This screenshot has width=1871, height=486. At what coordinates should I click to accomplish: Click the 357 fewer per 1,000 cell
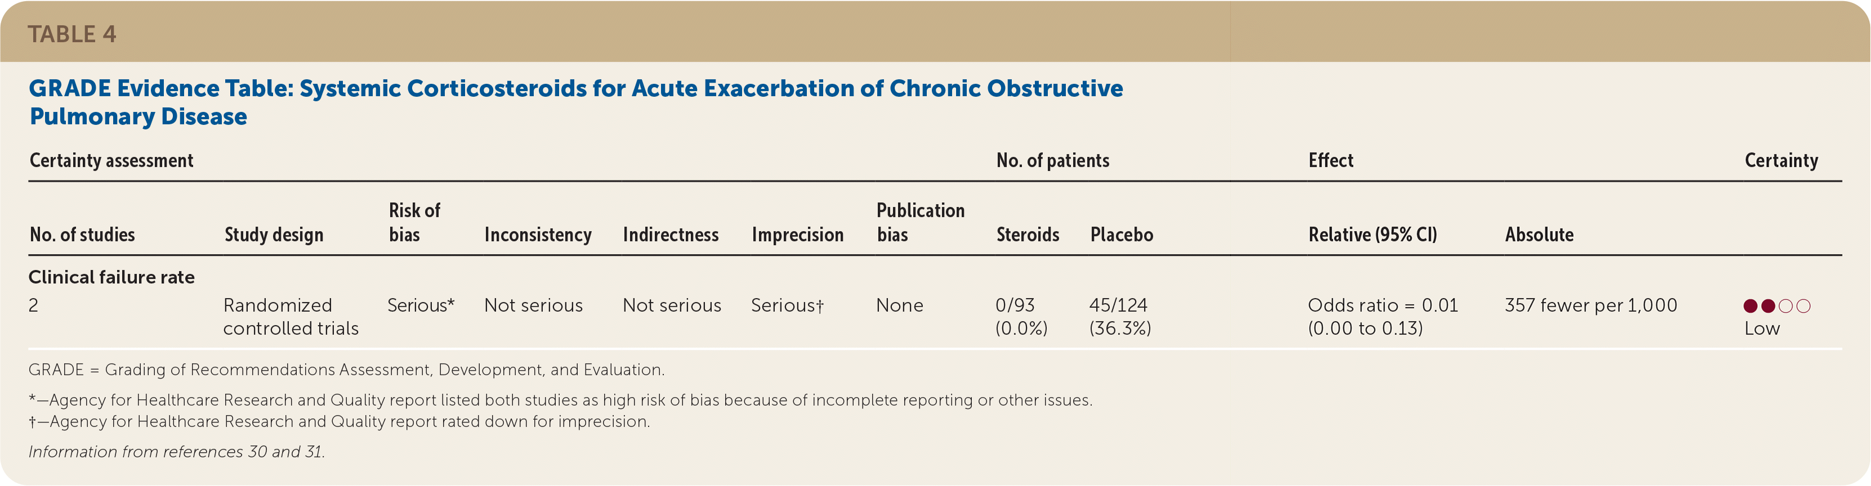[x=1591, y=305]
